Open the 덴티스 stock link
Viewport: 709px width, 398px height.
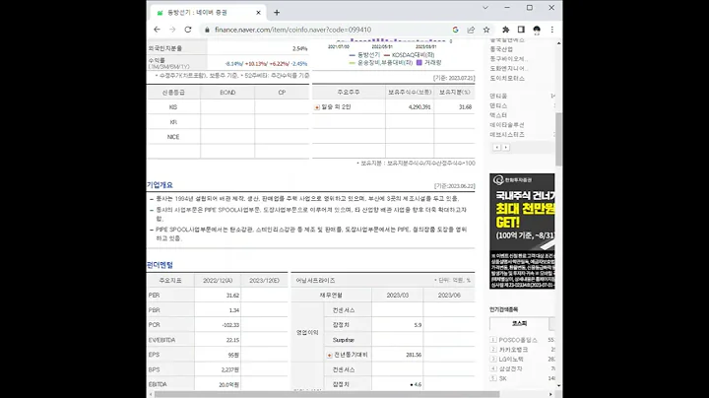498,105
